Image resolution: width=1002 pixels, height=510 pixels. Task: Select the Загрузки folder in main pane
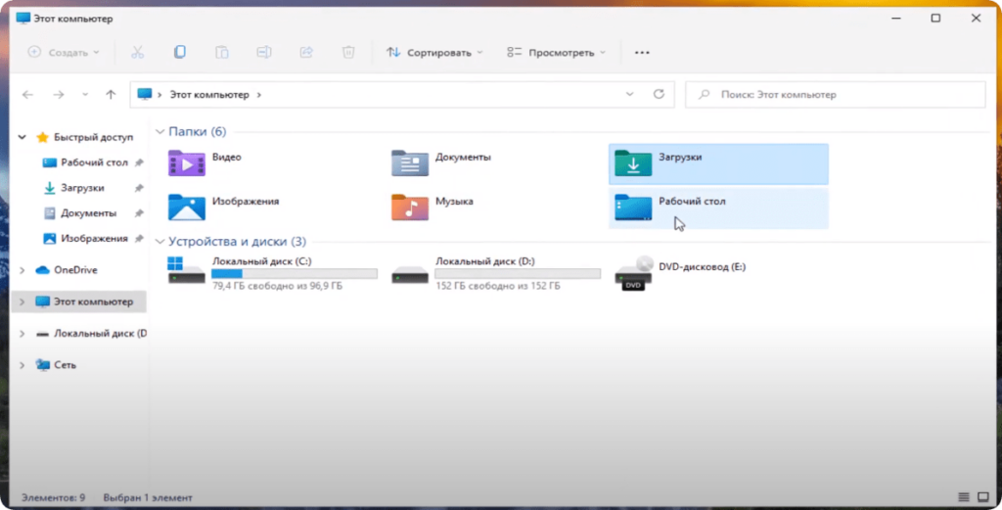pyautogui.click(x=718, y=164)
